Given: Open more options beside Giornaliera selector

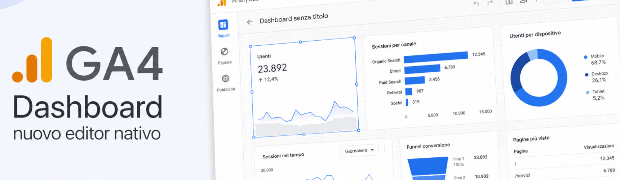Looking at the screenshot, I should pyautogui.click(x=385, y=149).
